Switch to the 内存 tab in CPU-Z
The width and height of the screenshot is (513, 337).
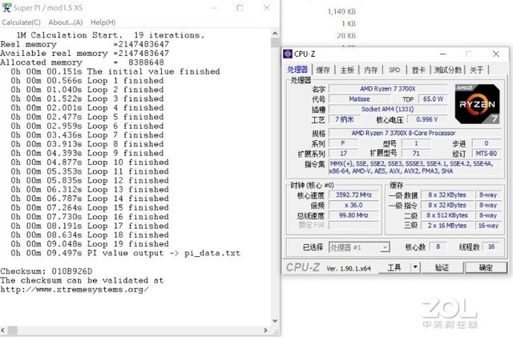pos(370,70)
